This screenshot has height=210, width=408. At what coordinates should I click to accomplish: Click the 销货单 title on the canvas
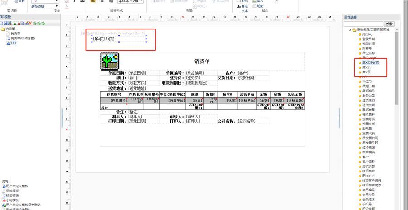pos(202,62)
